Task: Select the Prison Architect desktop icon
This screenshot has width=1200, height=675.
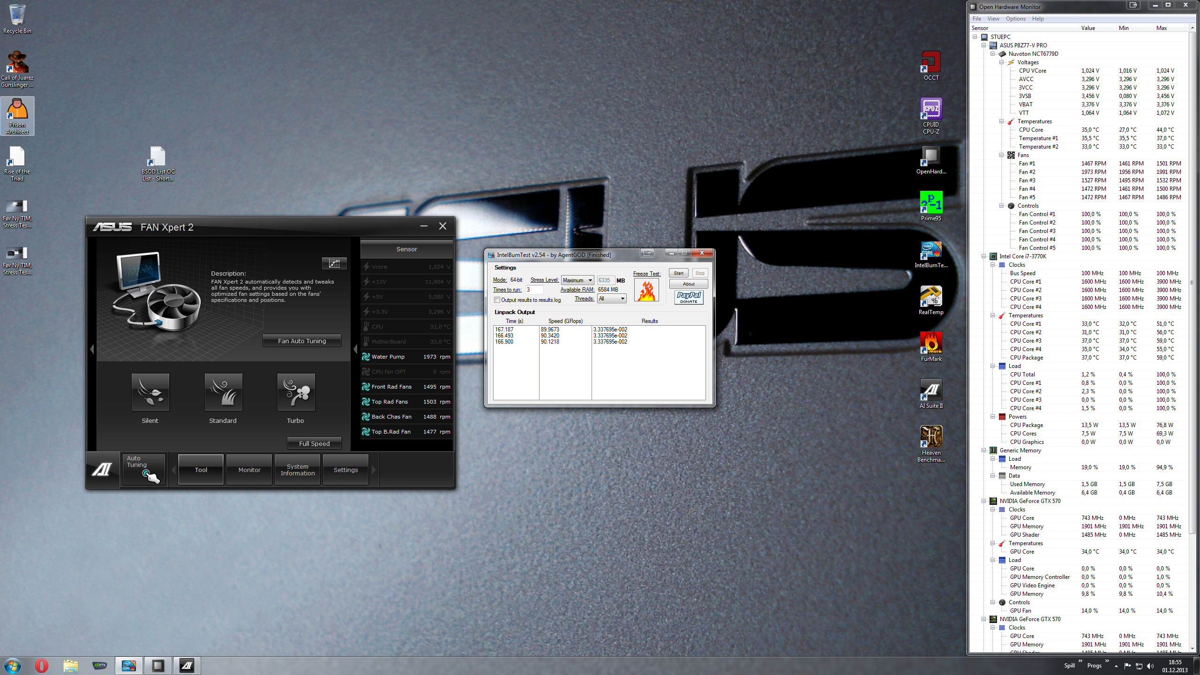Action: [x=17, y=116]
